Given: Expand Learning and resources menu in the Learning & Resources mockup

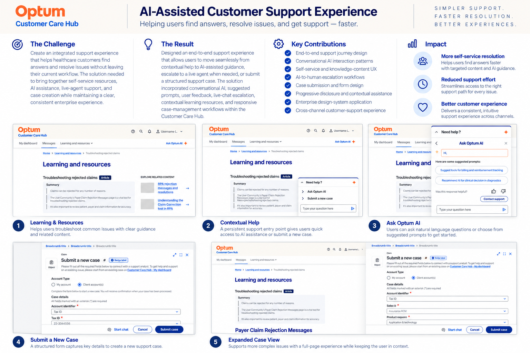Looking at the screenshot, I should click(77, 143).
